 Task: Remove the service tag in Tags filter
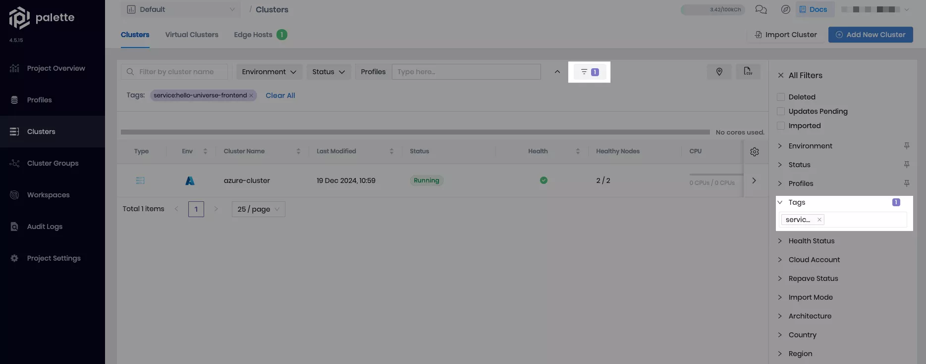tap(819, 220)
